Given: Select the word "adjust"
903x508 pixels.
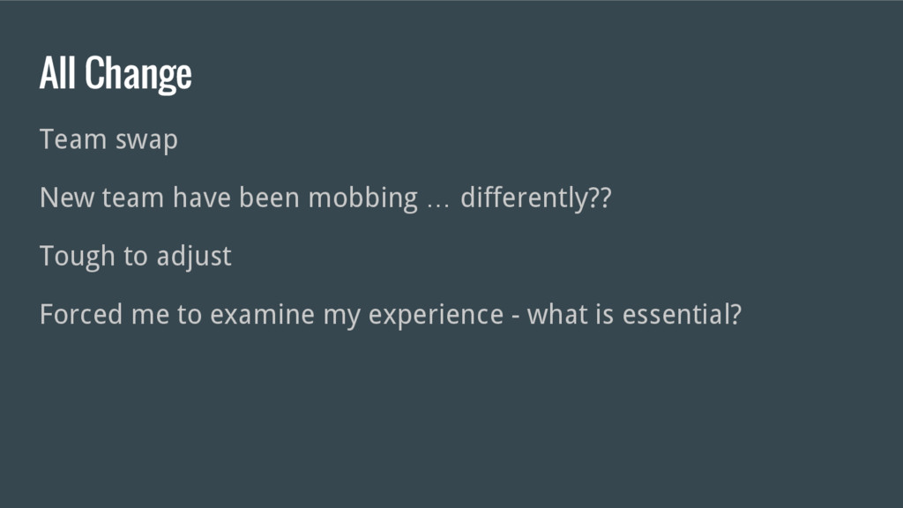Looking at the screenshot, I should 194,257.
